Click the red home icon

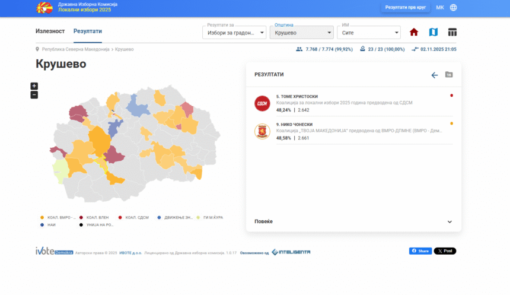[414, 32]
